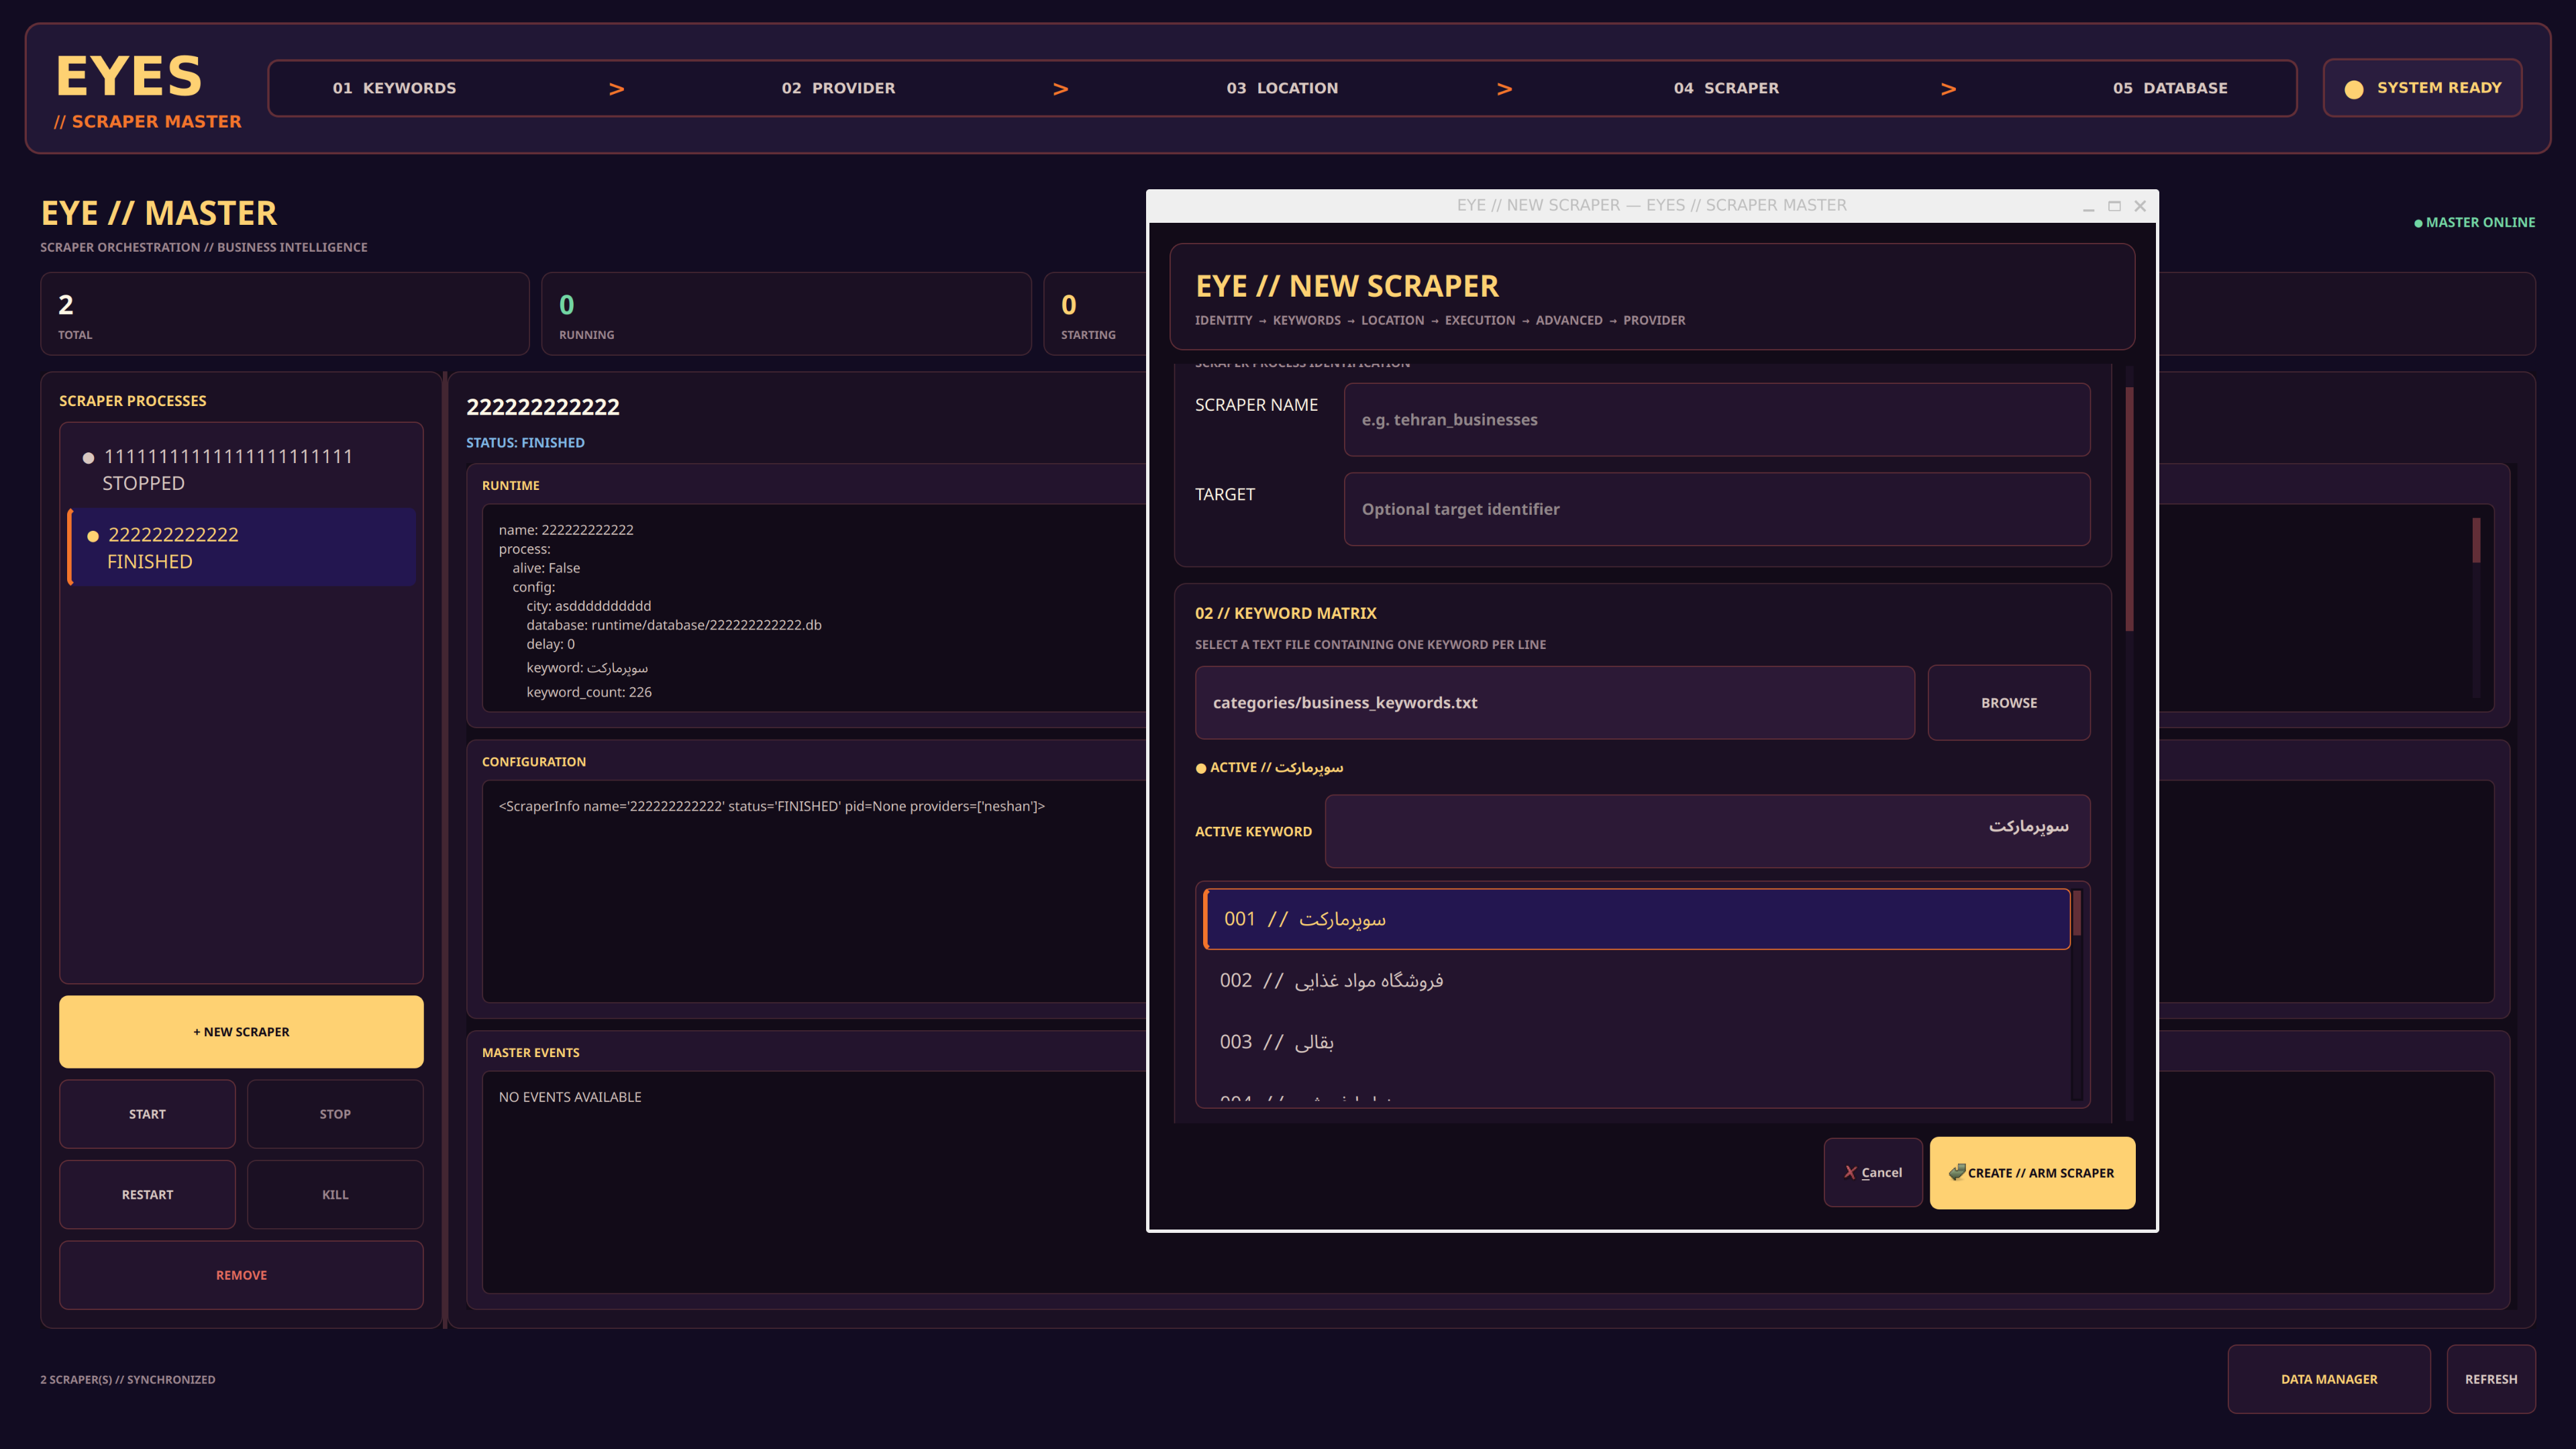2576x1449 pixels.
Task: Minimize the New Scraper dialog window
Action: (x=2088, y=206)
